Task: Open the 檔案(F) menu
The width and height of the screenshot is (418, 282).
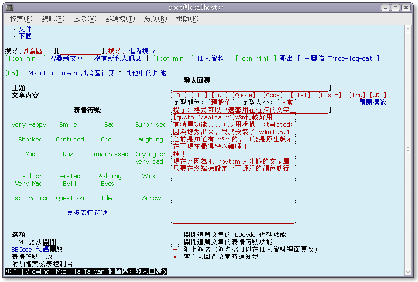Action: coord(21,19)
